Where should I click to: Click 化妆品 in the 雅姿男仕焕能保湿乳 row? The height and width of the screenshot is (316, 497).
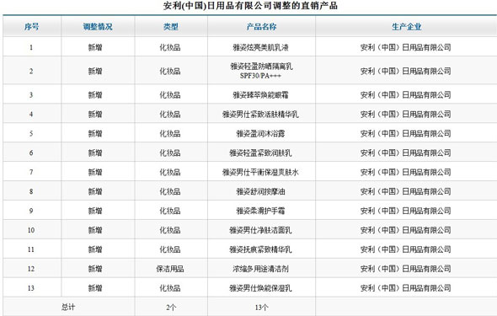coord(170,288)
